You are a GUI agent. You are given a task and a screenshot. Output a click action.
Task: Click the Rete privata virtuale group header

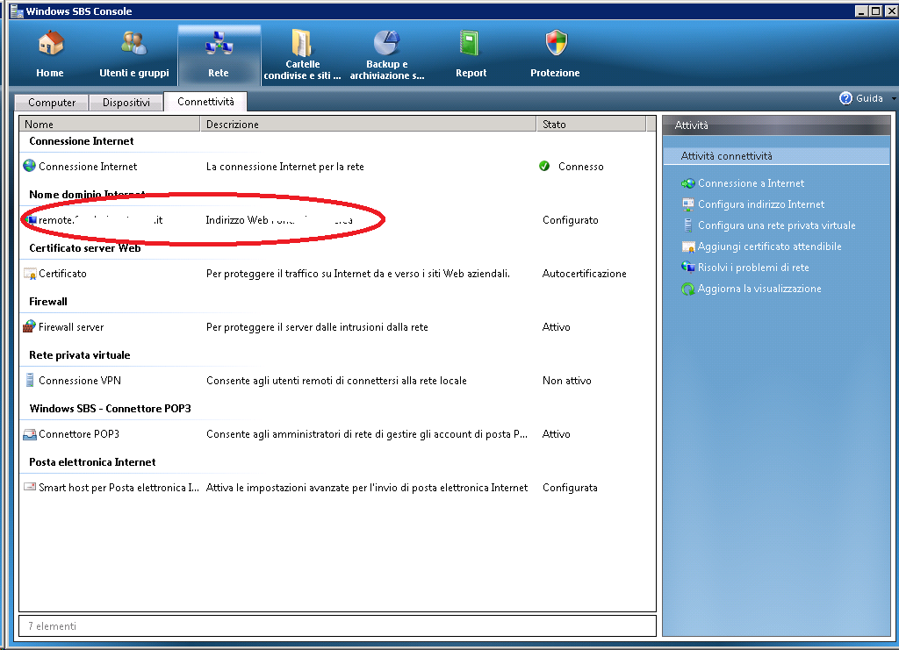[x=80, y=355]
